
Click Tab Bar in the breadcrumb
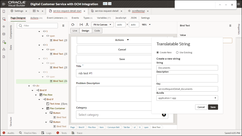click(127, 127)
